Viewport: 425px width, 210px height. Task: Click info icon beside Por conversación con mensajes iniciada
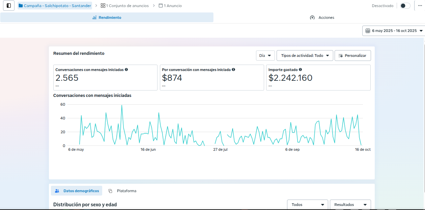pos(233,70)
